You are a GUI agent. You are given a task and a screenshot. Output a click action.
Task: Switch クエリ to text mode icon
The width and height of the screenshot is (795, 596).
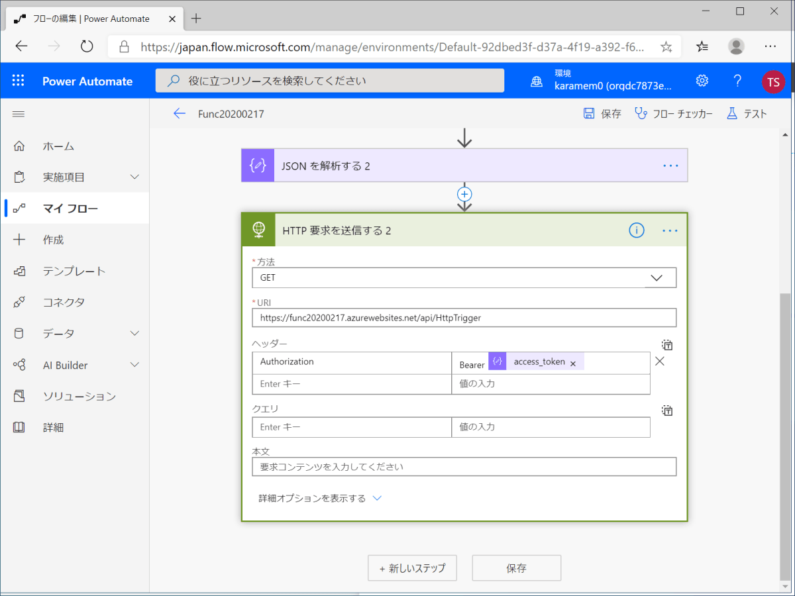point(667,411)
